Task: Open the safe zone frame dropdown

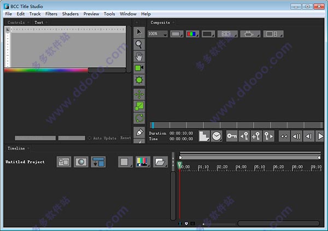Action: pyautogui.click(x=227, y=34)
